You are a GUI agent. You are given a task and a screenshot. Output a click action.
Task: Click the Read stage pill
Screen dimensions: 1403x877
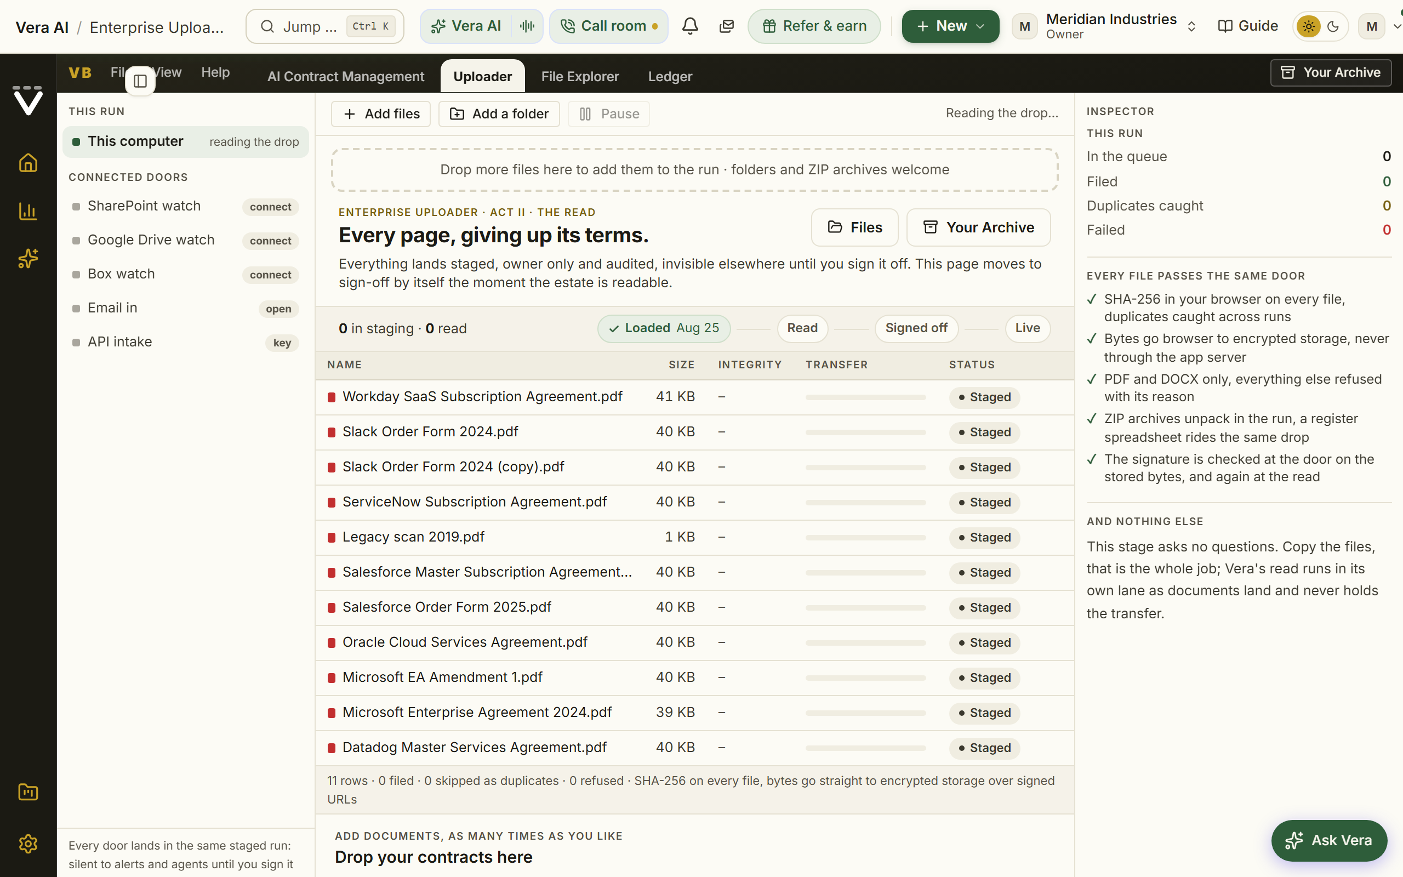point(802,328)
